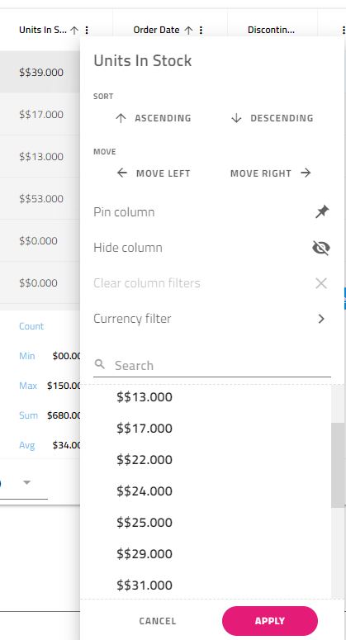346x640 pixels.
Task: Open the Units In Stock column menu dots
Action: tap(87, 31)
